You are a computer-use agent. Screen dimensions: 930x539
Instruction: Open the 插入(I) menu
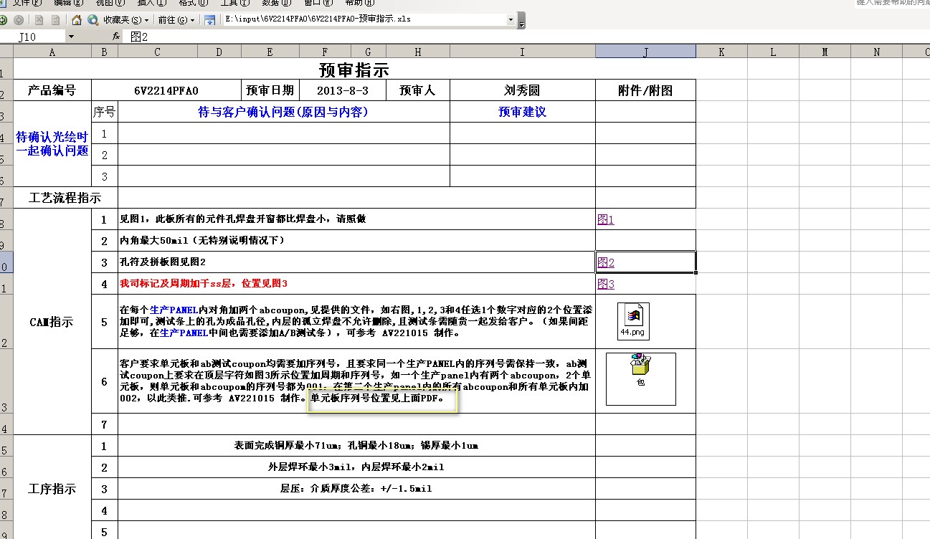(x=151, y=3)
